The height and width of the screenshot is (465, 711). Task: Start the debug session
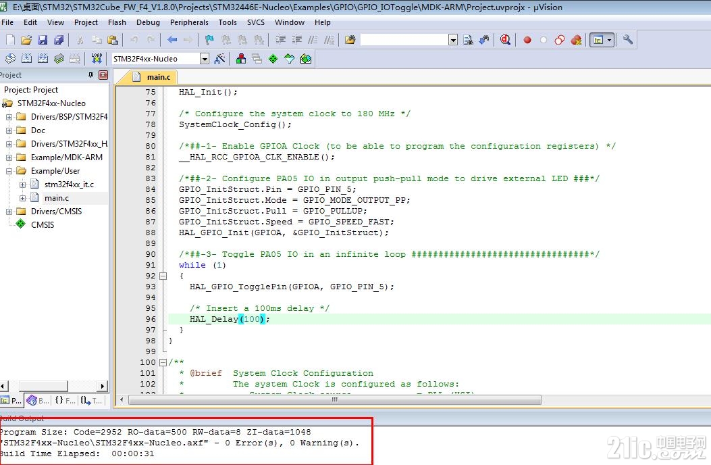(x=505, y=40)
